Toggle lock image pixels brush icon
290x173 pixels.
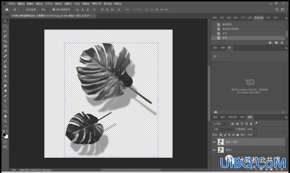(x=225, y=135)
